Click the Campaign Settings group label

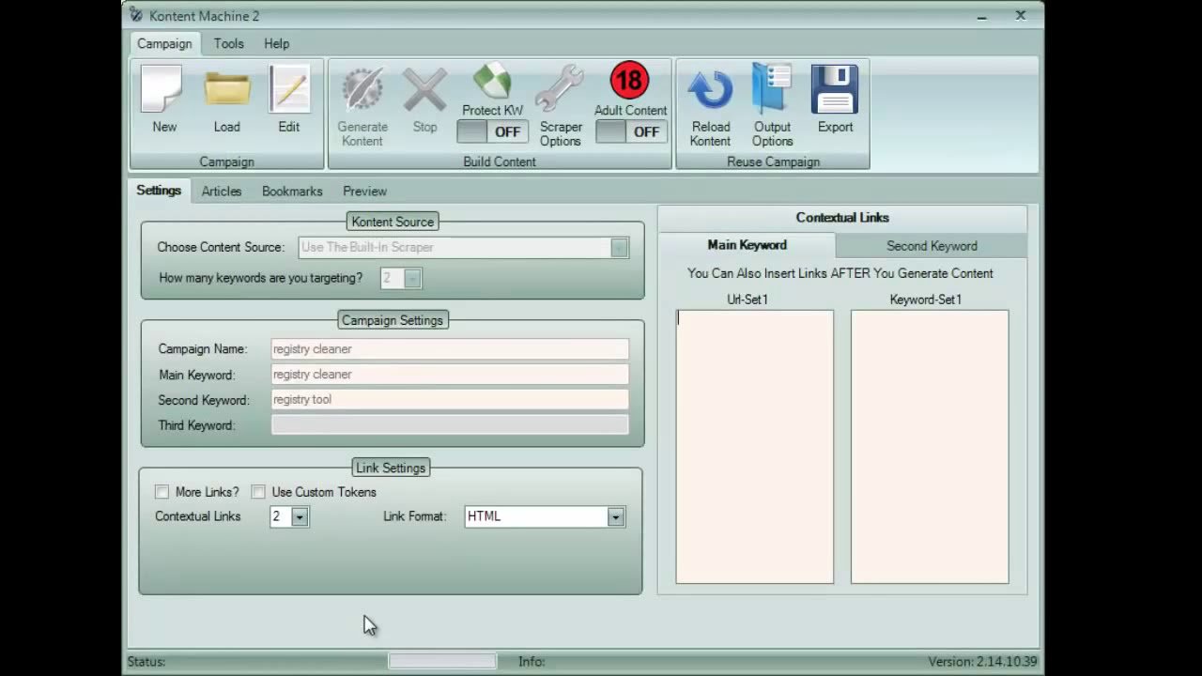click(393, 320)
